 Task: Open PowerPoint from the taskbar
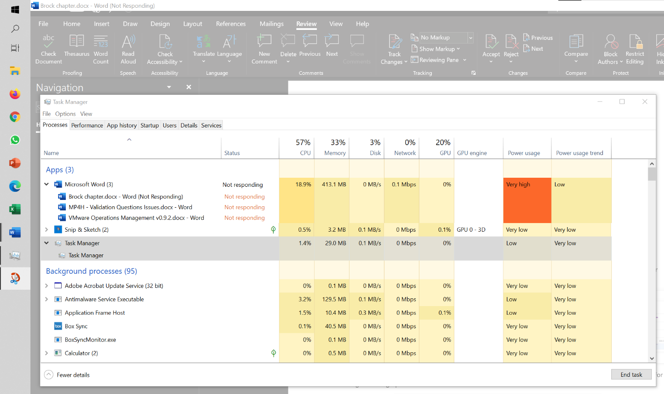tap(15, 163)
